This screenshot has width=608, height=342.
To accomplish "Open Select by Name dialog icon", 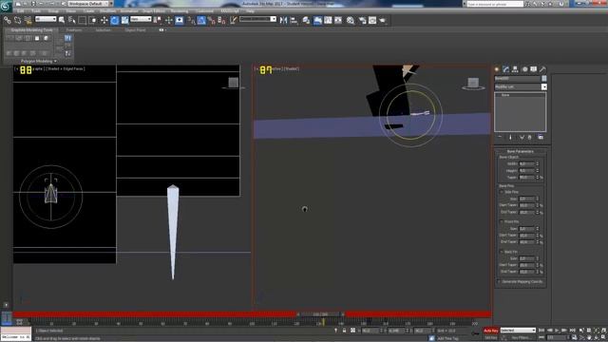I will 72,20.
